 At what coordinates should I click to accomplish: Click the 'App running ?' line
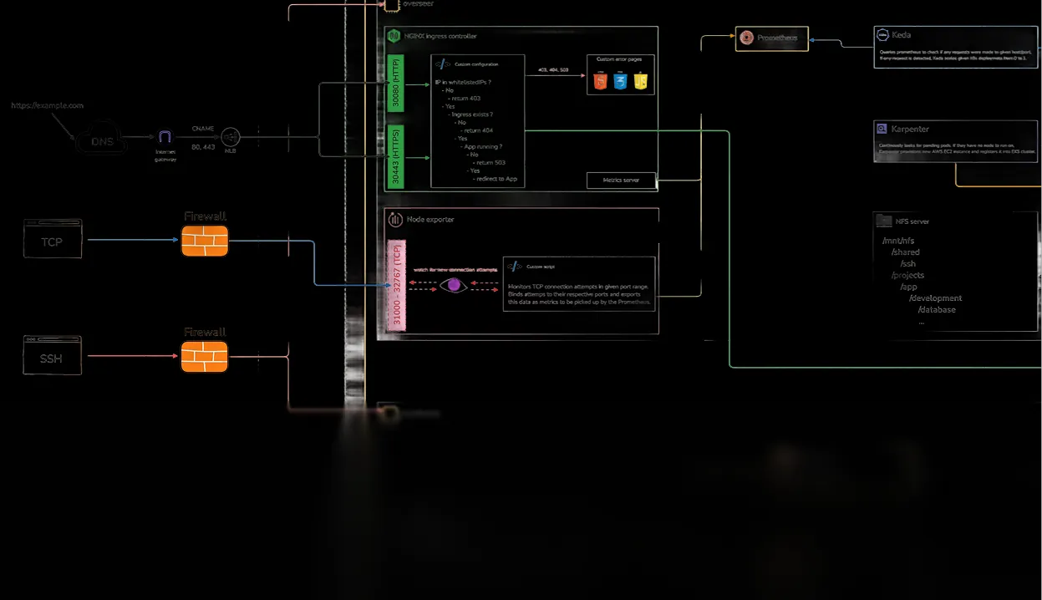[482, 146]
